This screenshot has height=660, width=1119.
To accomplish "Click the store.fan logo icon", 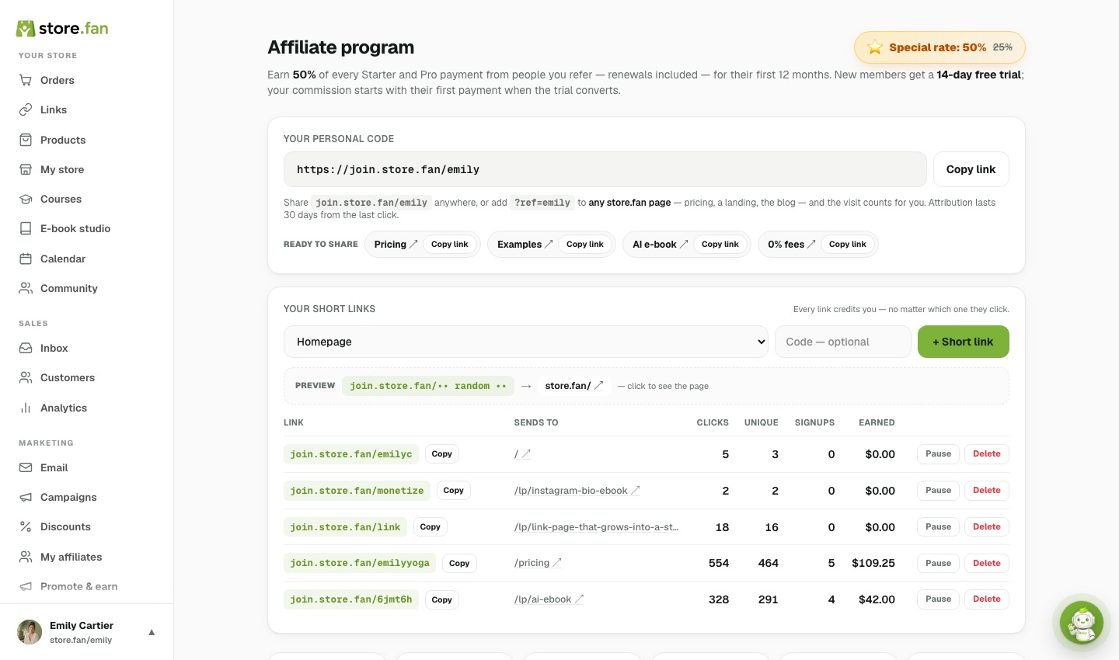I will coord(26,29).
